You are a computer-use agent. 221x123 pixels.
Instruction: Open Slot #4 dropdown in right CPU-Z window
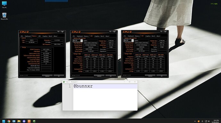128,41
